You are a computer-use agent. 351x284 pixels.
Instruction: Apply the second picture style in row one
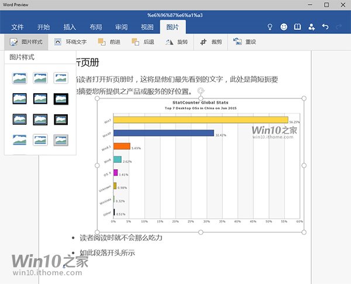(x=40, y=78)
